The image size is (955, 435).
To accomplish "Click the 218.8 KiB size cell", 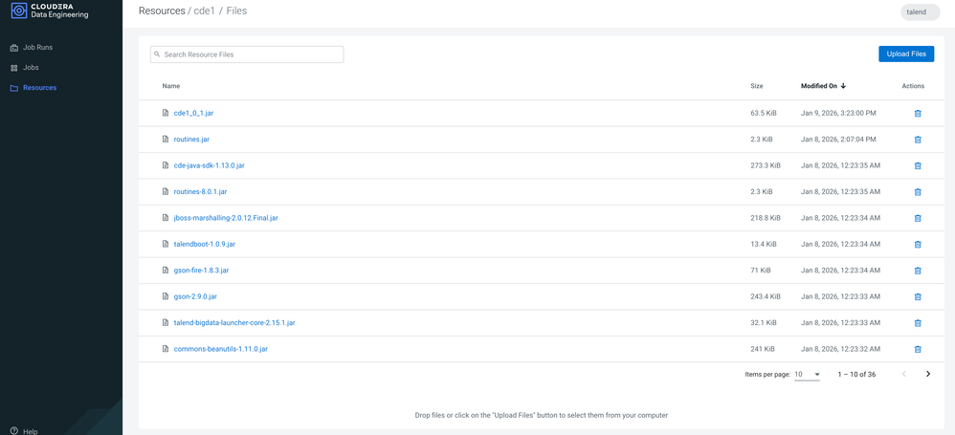I will 765,218.
